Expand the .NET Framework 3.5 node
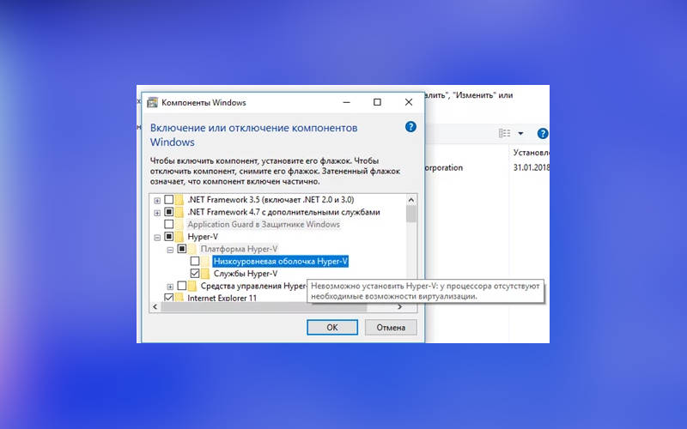Screen dimensions: 687x429 click(x=157, y=201)
